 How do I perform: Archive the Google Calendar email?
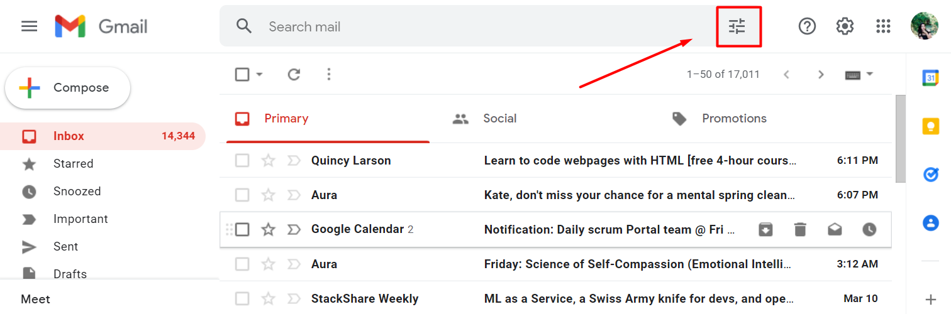(765, 230)
